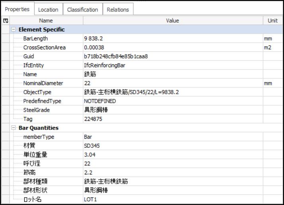Select the Relations tab
Image resolution: width=284 pixels, height=205 pixels.
(118, 10)
